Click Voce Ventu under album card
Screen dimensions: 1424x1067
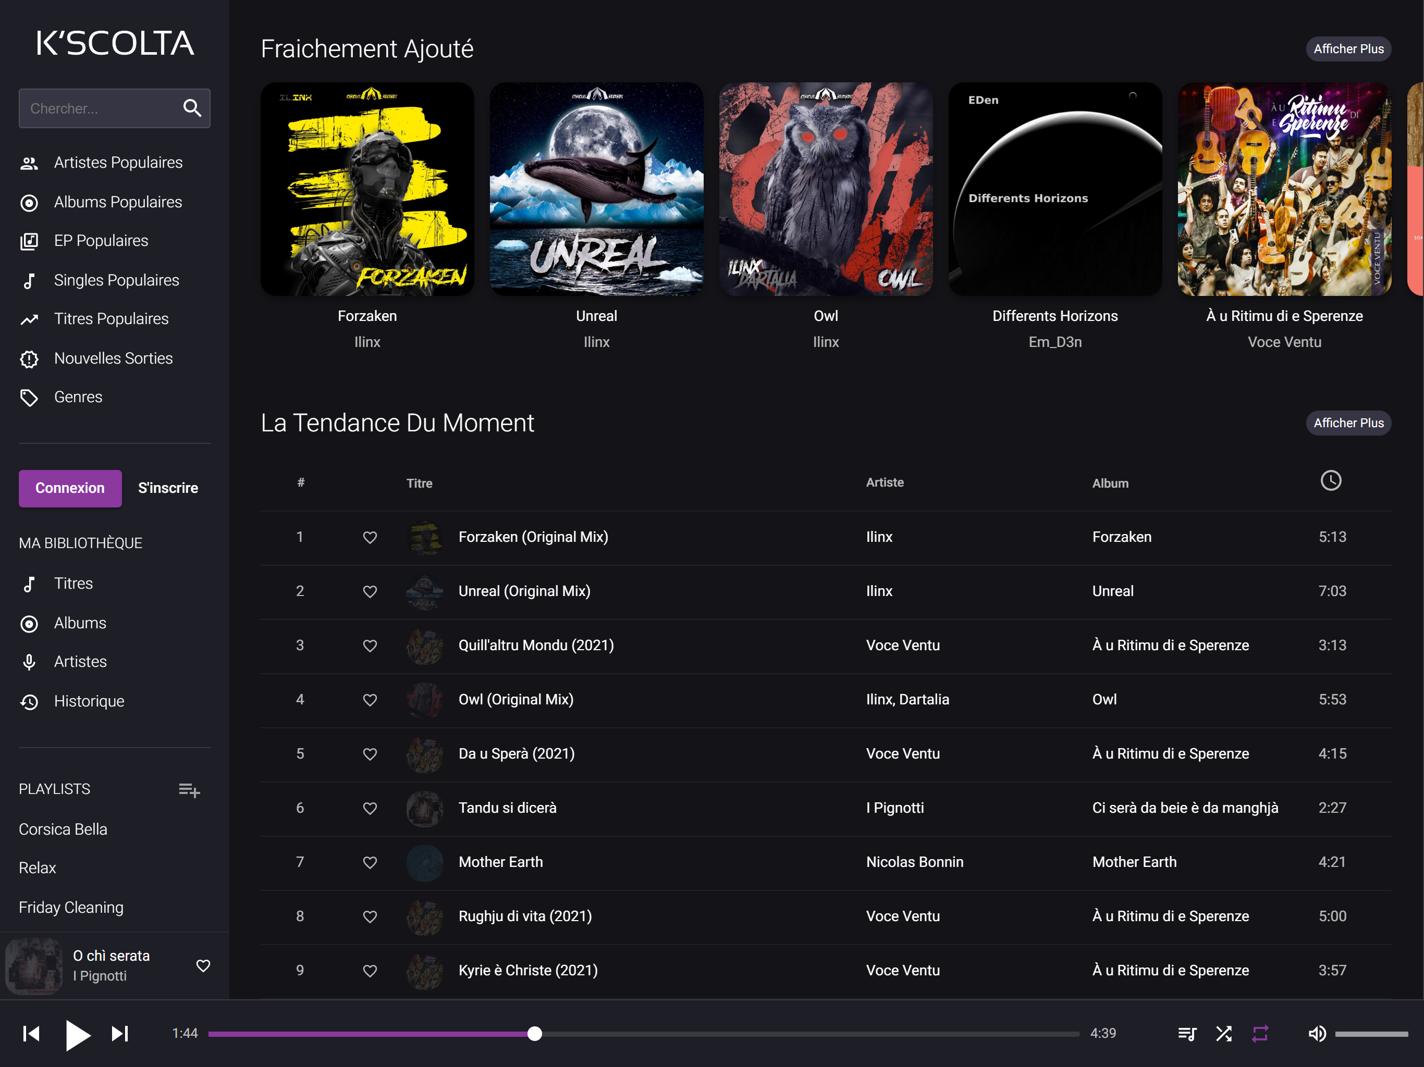(x=1284, y=342)
